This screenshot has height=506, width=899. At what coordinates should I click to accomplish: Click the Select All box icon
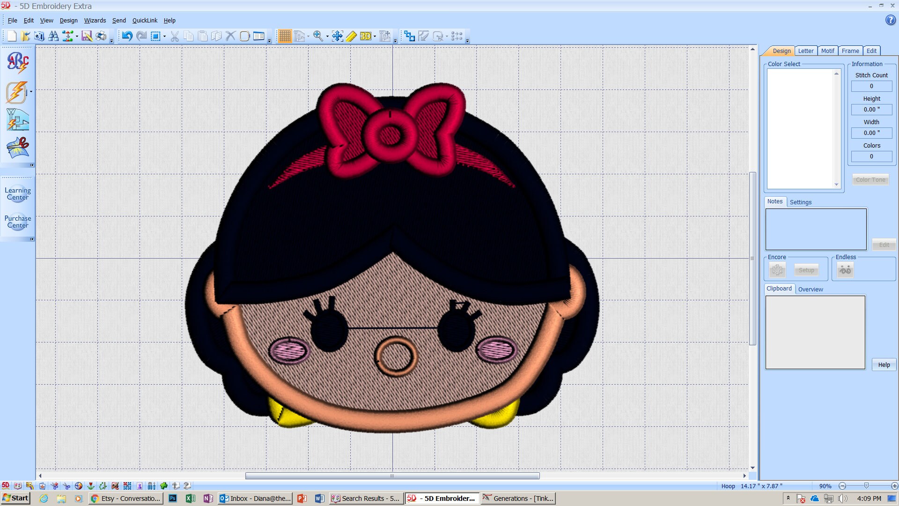155,36
